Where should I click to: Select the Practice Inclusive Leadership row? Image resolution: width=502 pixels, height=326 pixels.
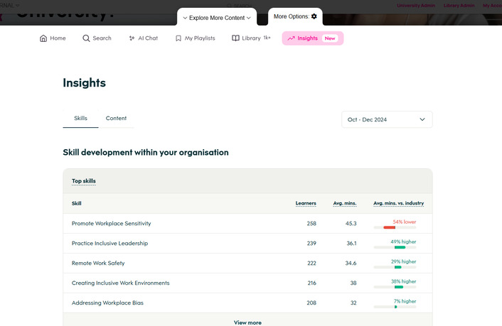[247, 244]
